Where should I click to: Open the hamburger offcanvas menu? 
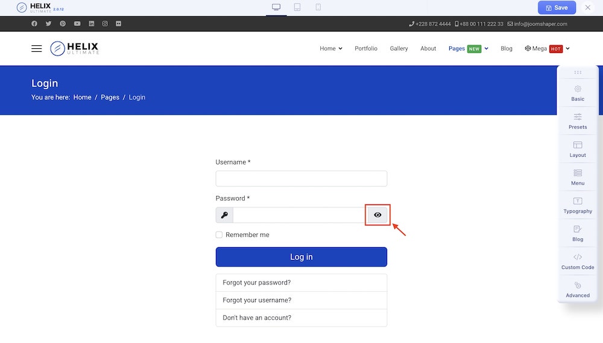37,49
